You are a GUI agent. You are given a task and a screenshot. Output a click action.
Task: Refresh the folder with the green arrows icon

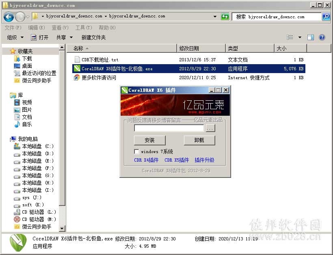tap(225, 16)
